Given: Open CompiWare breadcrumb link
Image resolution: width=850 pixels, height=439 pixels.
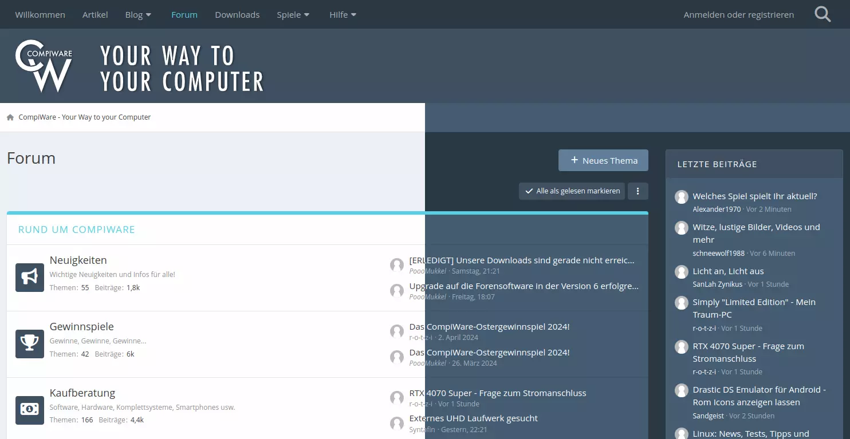Looking at the screenshot, I should coord(85,117).
